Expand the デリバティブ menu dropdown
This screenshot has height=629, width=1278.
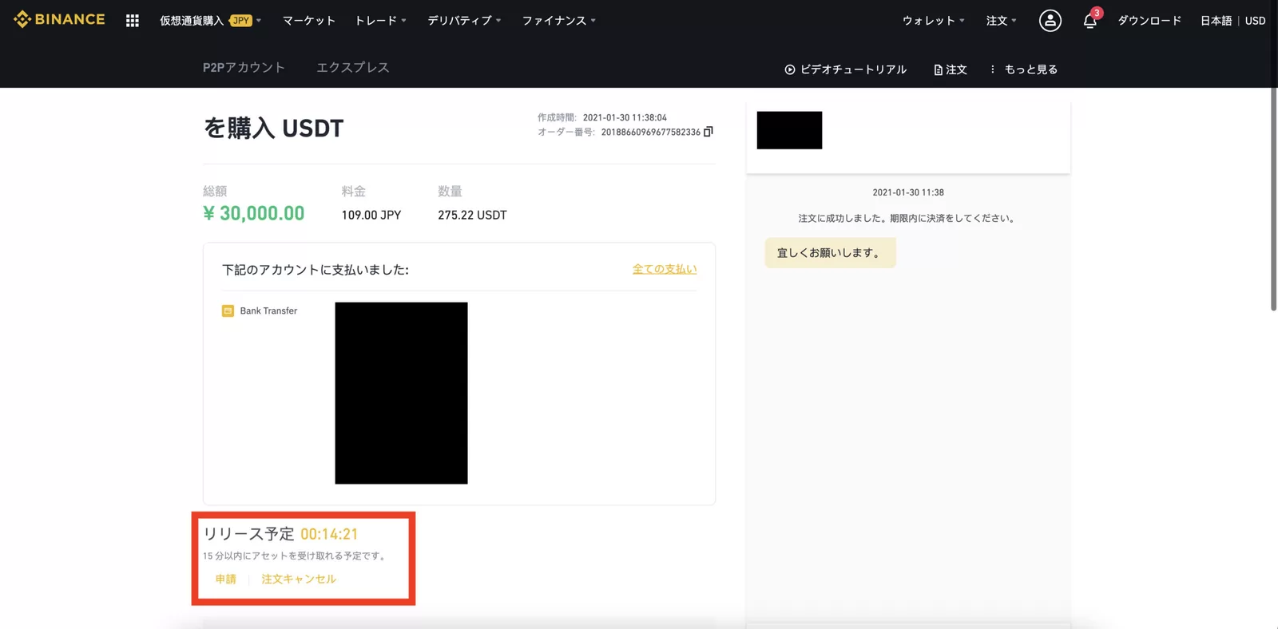[464, 21]
